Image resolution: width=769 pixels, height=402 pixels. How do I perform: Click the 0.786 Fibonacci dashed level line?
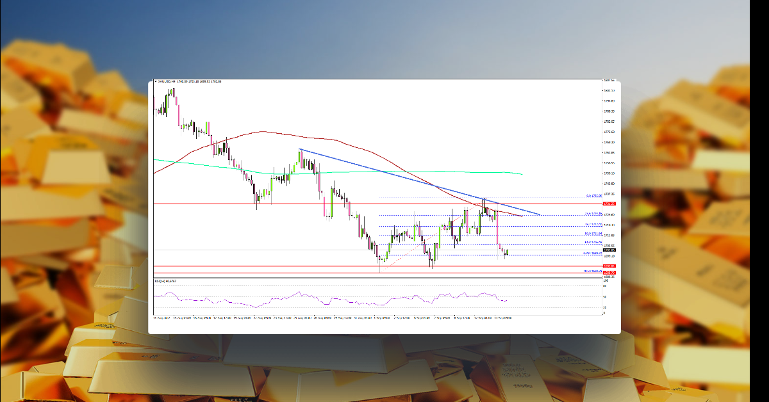click(x=481, y=254)
